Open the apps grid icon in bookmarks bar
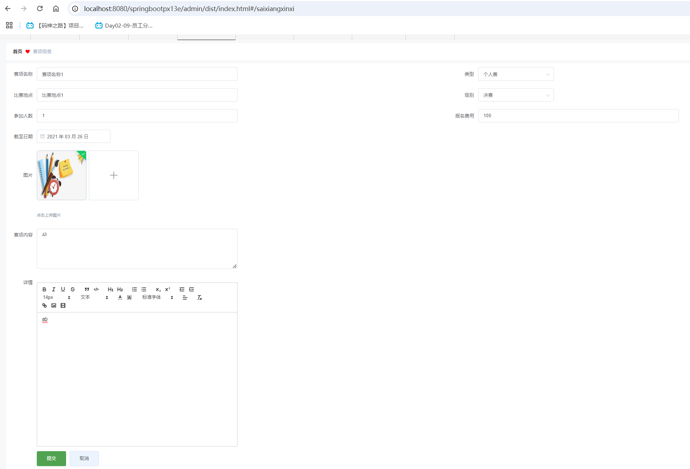 (x=9, y=25)
